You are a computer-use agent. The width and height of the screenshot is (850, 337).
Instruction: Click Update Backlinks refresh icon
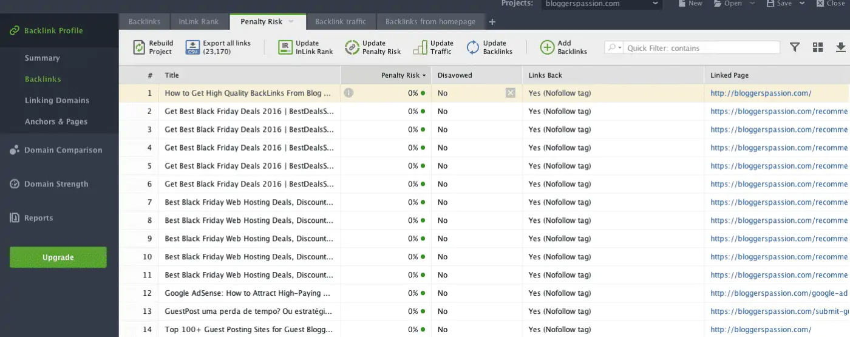[473, 47]
